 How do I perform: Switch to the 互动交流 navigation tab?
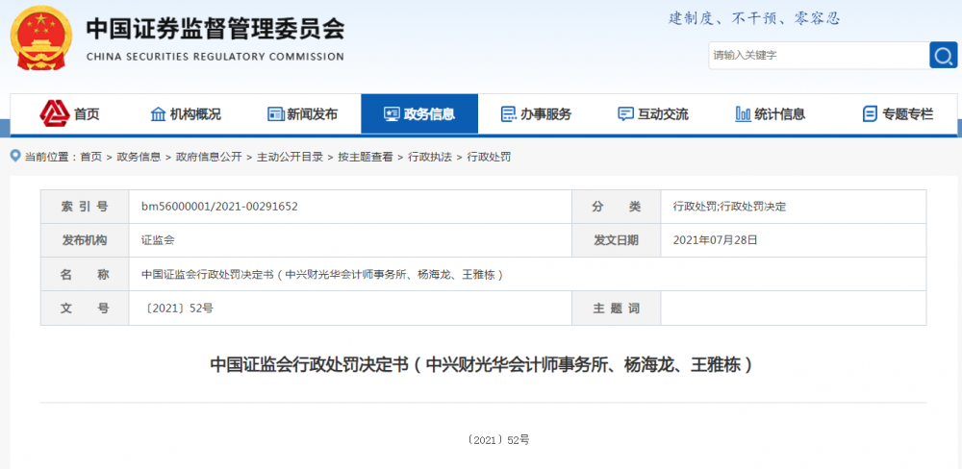pyautogui.click(x=653, y=114)
